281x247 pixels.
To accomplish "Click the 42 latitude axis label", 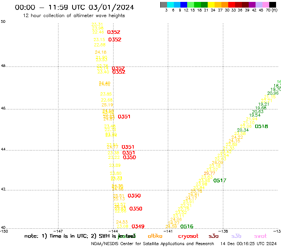I will pos(3,189).
